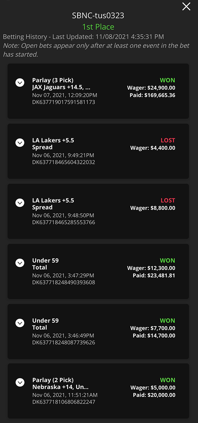This screenshot has width=198, height=423.
Task: Open chevron for Under 59 bet paid $23,481.81
Action: click(20, 263)
